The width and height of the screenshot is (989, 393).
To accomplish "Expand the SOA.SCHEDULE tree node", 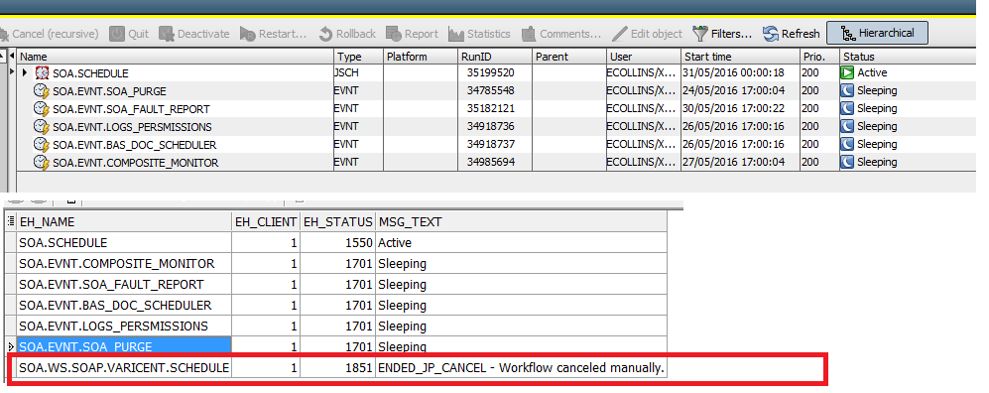I will coord(25,73).
